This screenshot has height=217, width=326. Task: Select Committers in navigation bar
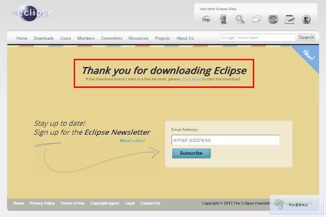[112, 38]
